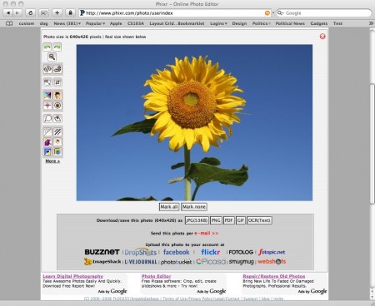Click the yellow frame border tool icon
375x306 pixels.
[57, 152]
